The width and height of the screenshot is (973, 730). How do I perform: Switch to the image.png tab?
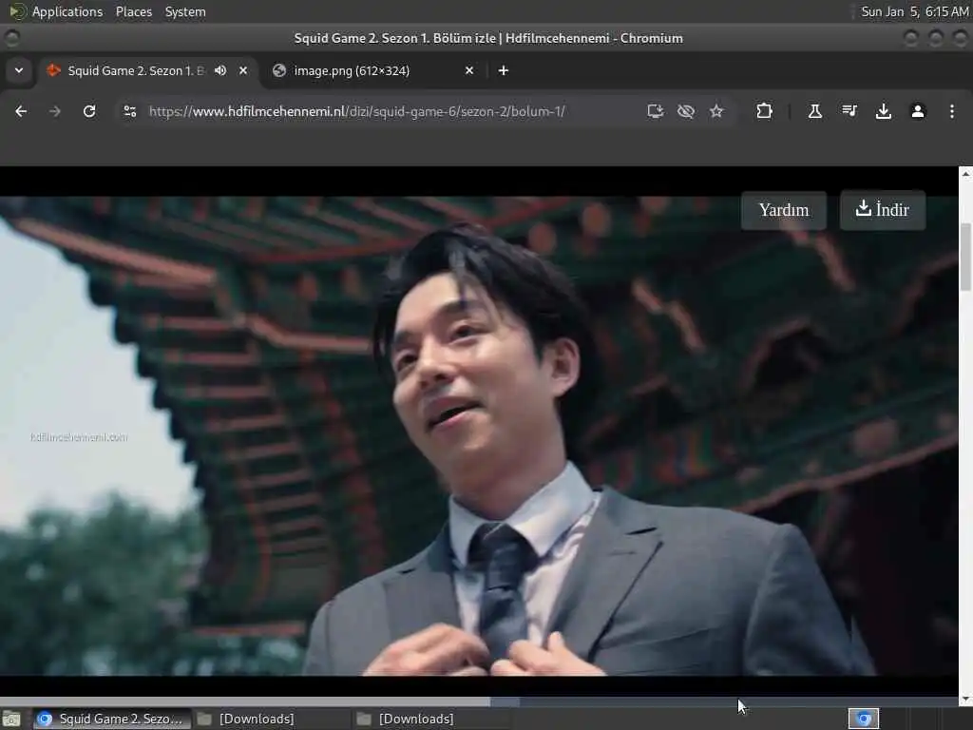(x=374, y=70)
